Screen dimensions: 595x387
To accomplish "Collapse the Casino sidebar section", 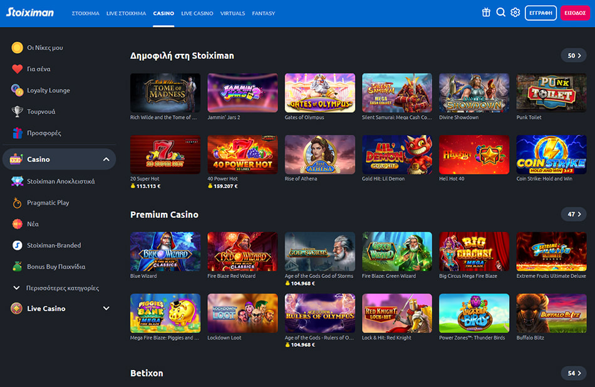I will coord(106,159).
